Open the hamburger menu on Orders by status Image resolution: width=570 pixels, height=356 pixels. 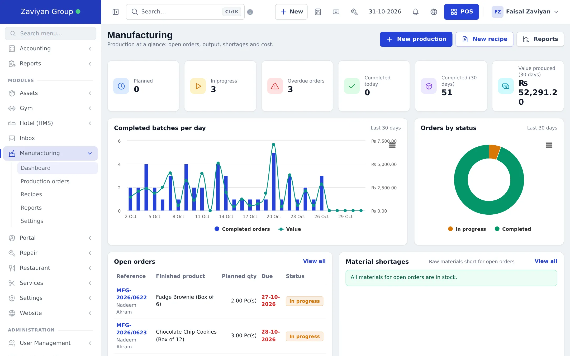549,145
